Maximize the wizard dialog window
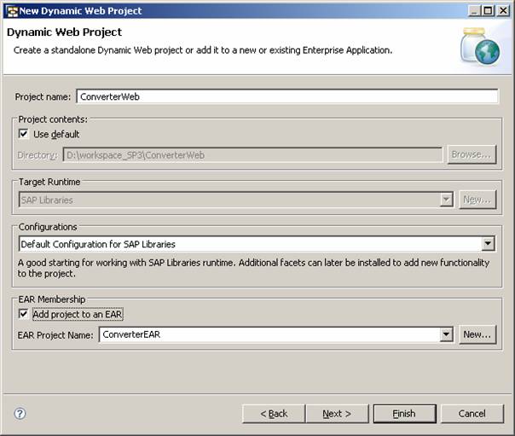The image size is (515, 436). coord(485,11)
